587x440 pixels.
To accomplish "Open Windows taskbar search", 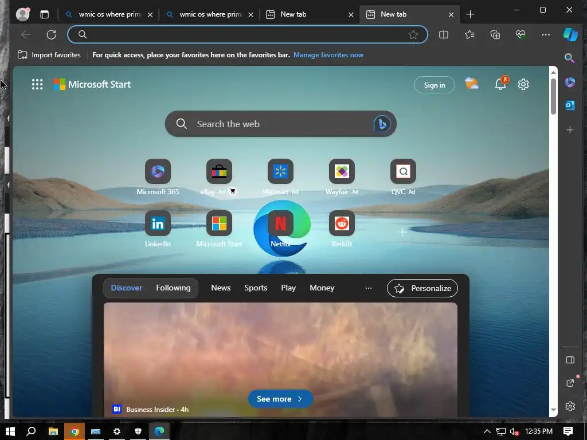I will coord(32,431).
